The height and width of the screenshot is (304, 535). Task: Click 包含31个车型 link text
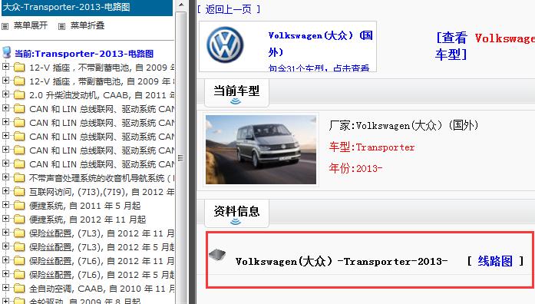(319, 68)
